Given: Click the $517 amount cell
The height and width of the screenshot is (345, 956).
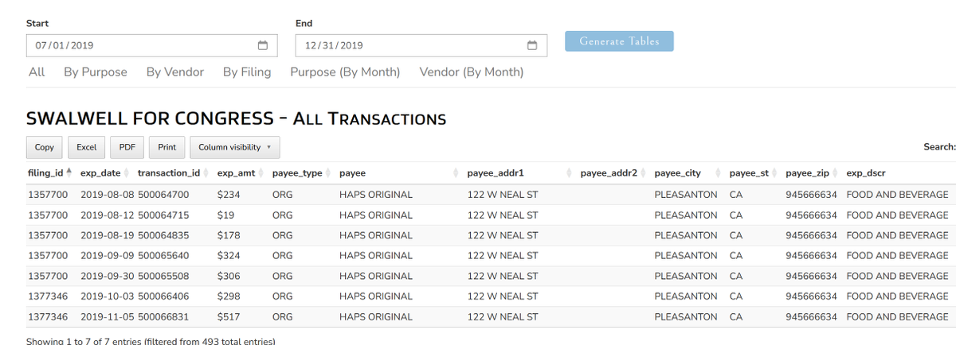Looking at the screenshot, I should (x=229, y=316).
